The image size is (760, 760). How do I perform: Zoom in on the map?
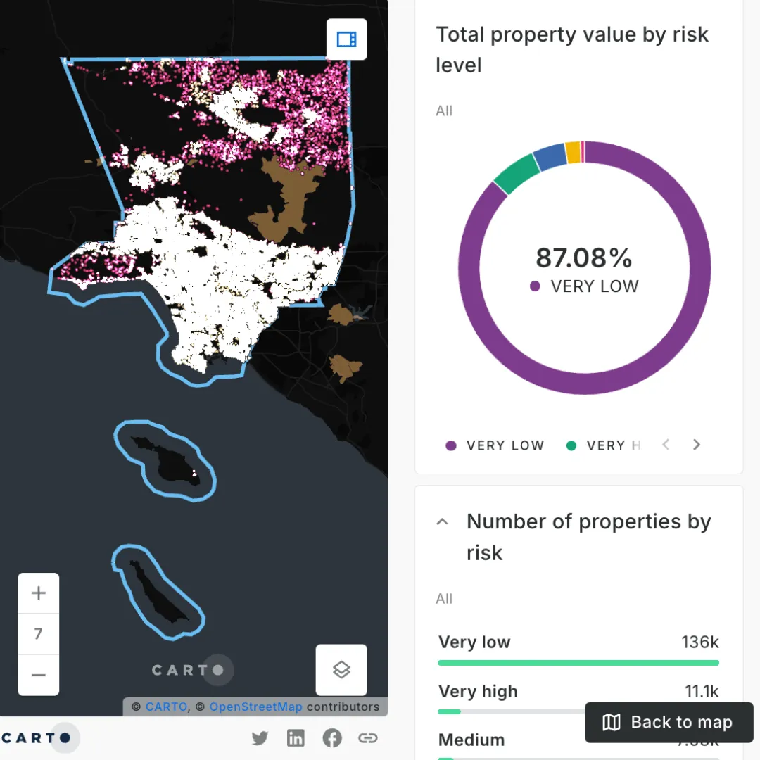[39, 593]
